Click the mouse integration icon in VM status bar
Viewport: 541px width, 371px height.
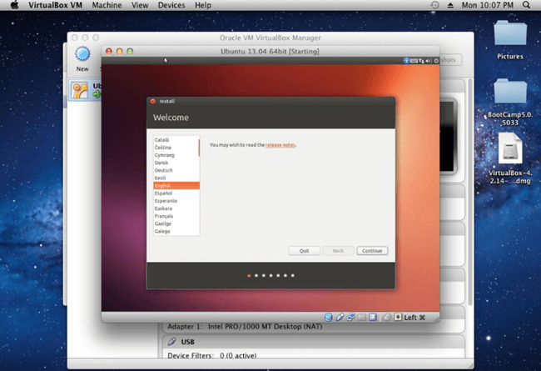[x=387, y=317]
